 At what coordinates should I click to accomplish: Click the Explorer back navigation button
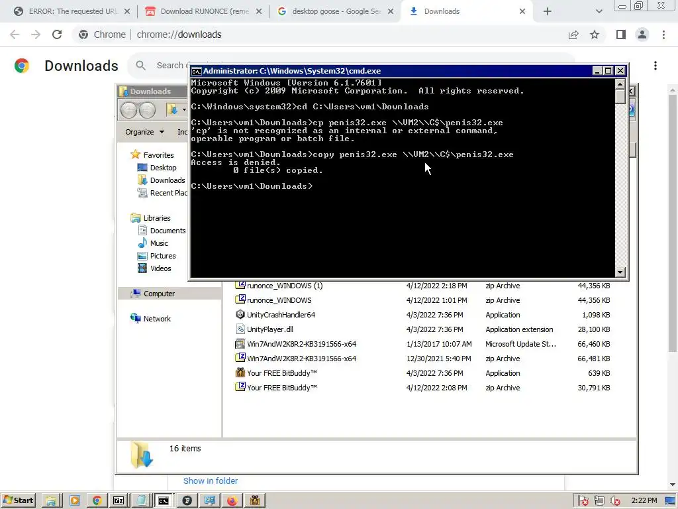coord(128,111)
